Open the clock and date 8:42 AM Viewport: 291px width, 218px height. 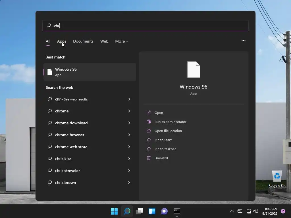pos(270,211)
